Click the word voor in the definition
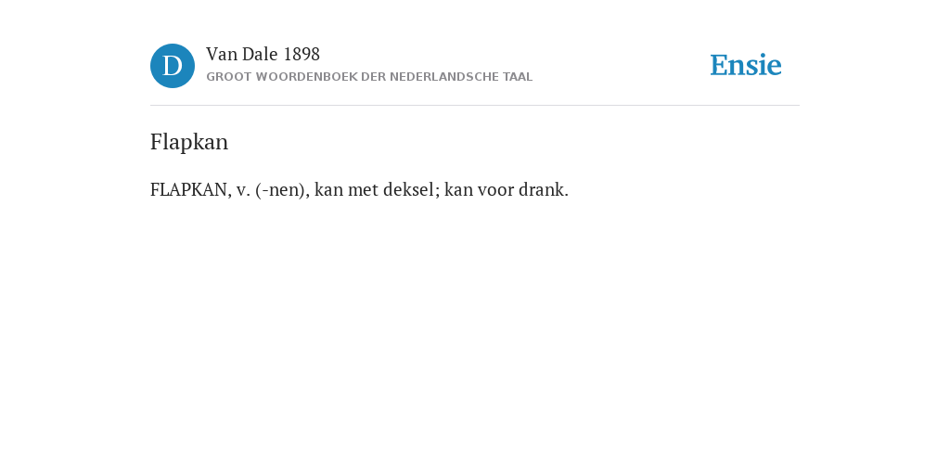The image size is (950, 475). pyautogui.click(x=494, y=189)
